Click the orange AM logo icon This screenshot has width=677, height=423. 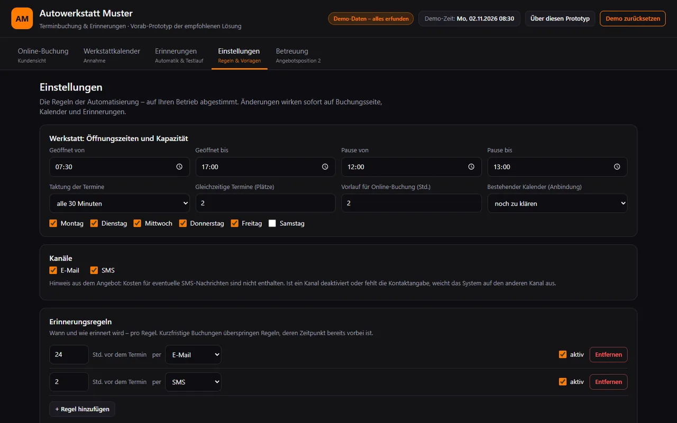click(x=22, y=19)
